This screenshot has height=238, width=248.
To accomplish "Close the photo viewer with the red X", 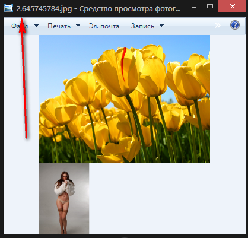I will (233, 6).
